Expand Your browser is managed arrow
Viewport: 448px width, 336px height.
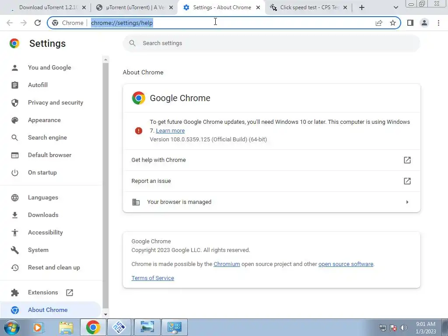pos(407,202)
